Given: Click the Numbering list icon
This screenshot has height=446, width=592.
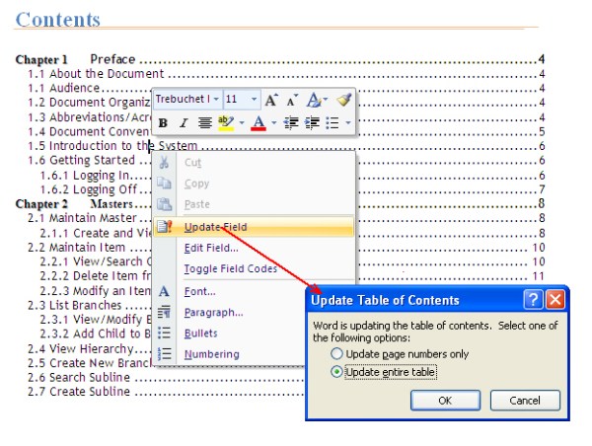Looking at the screenshot, I should pos(164,354).
